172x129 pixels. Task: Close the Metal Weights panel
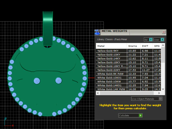164,32
